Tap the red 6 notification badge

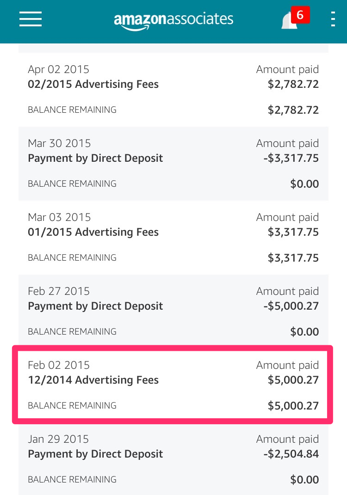(x=300, y=14)
